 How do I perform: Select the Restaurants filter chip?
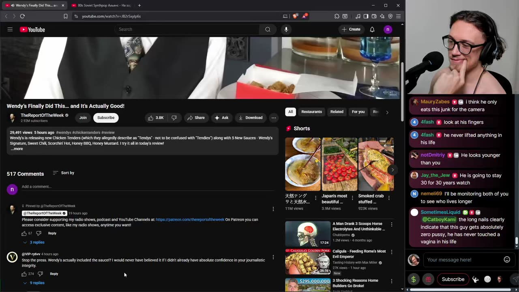(311, 112)
